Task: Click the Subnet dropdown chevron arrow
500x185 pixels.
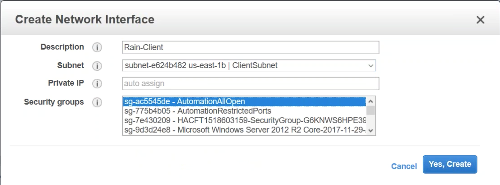Action: click(371, 66)
